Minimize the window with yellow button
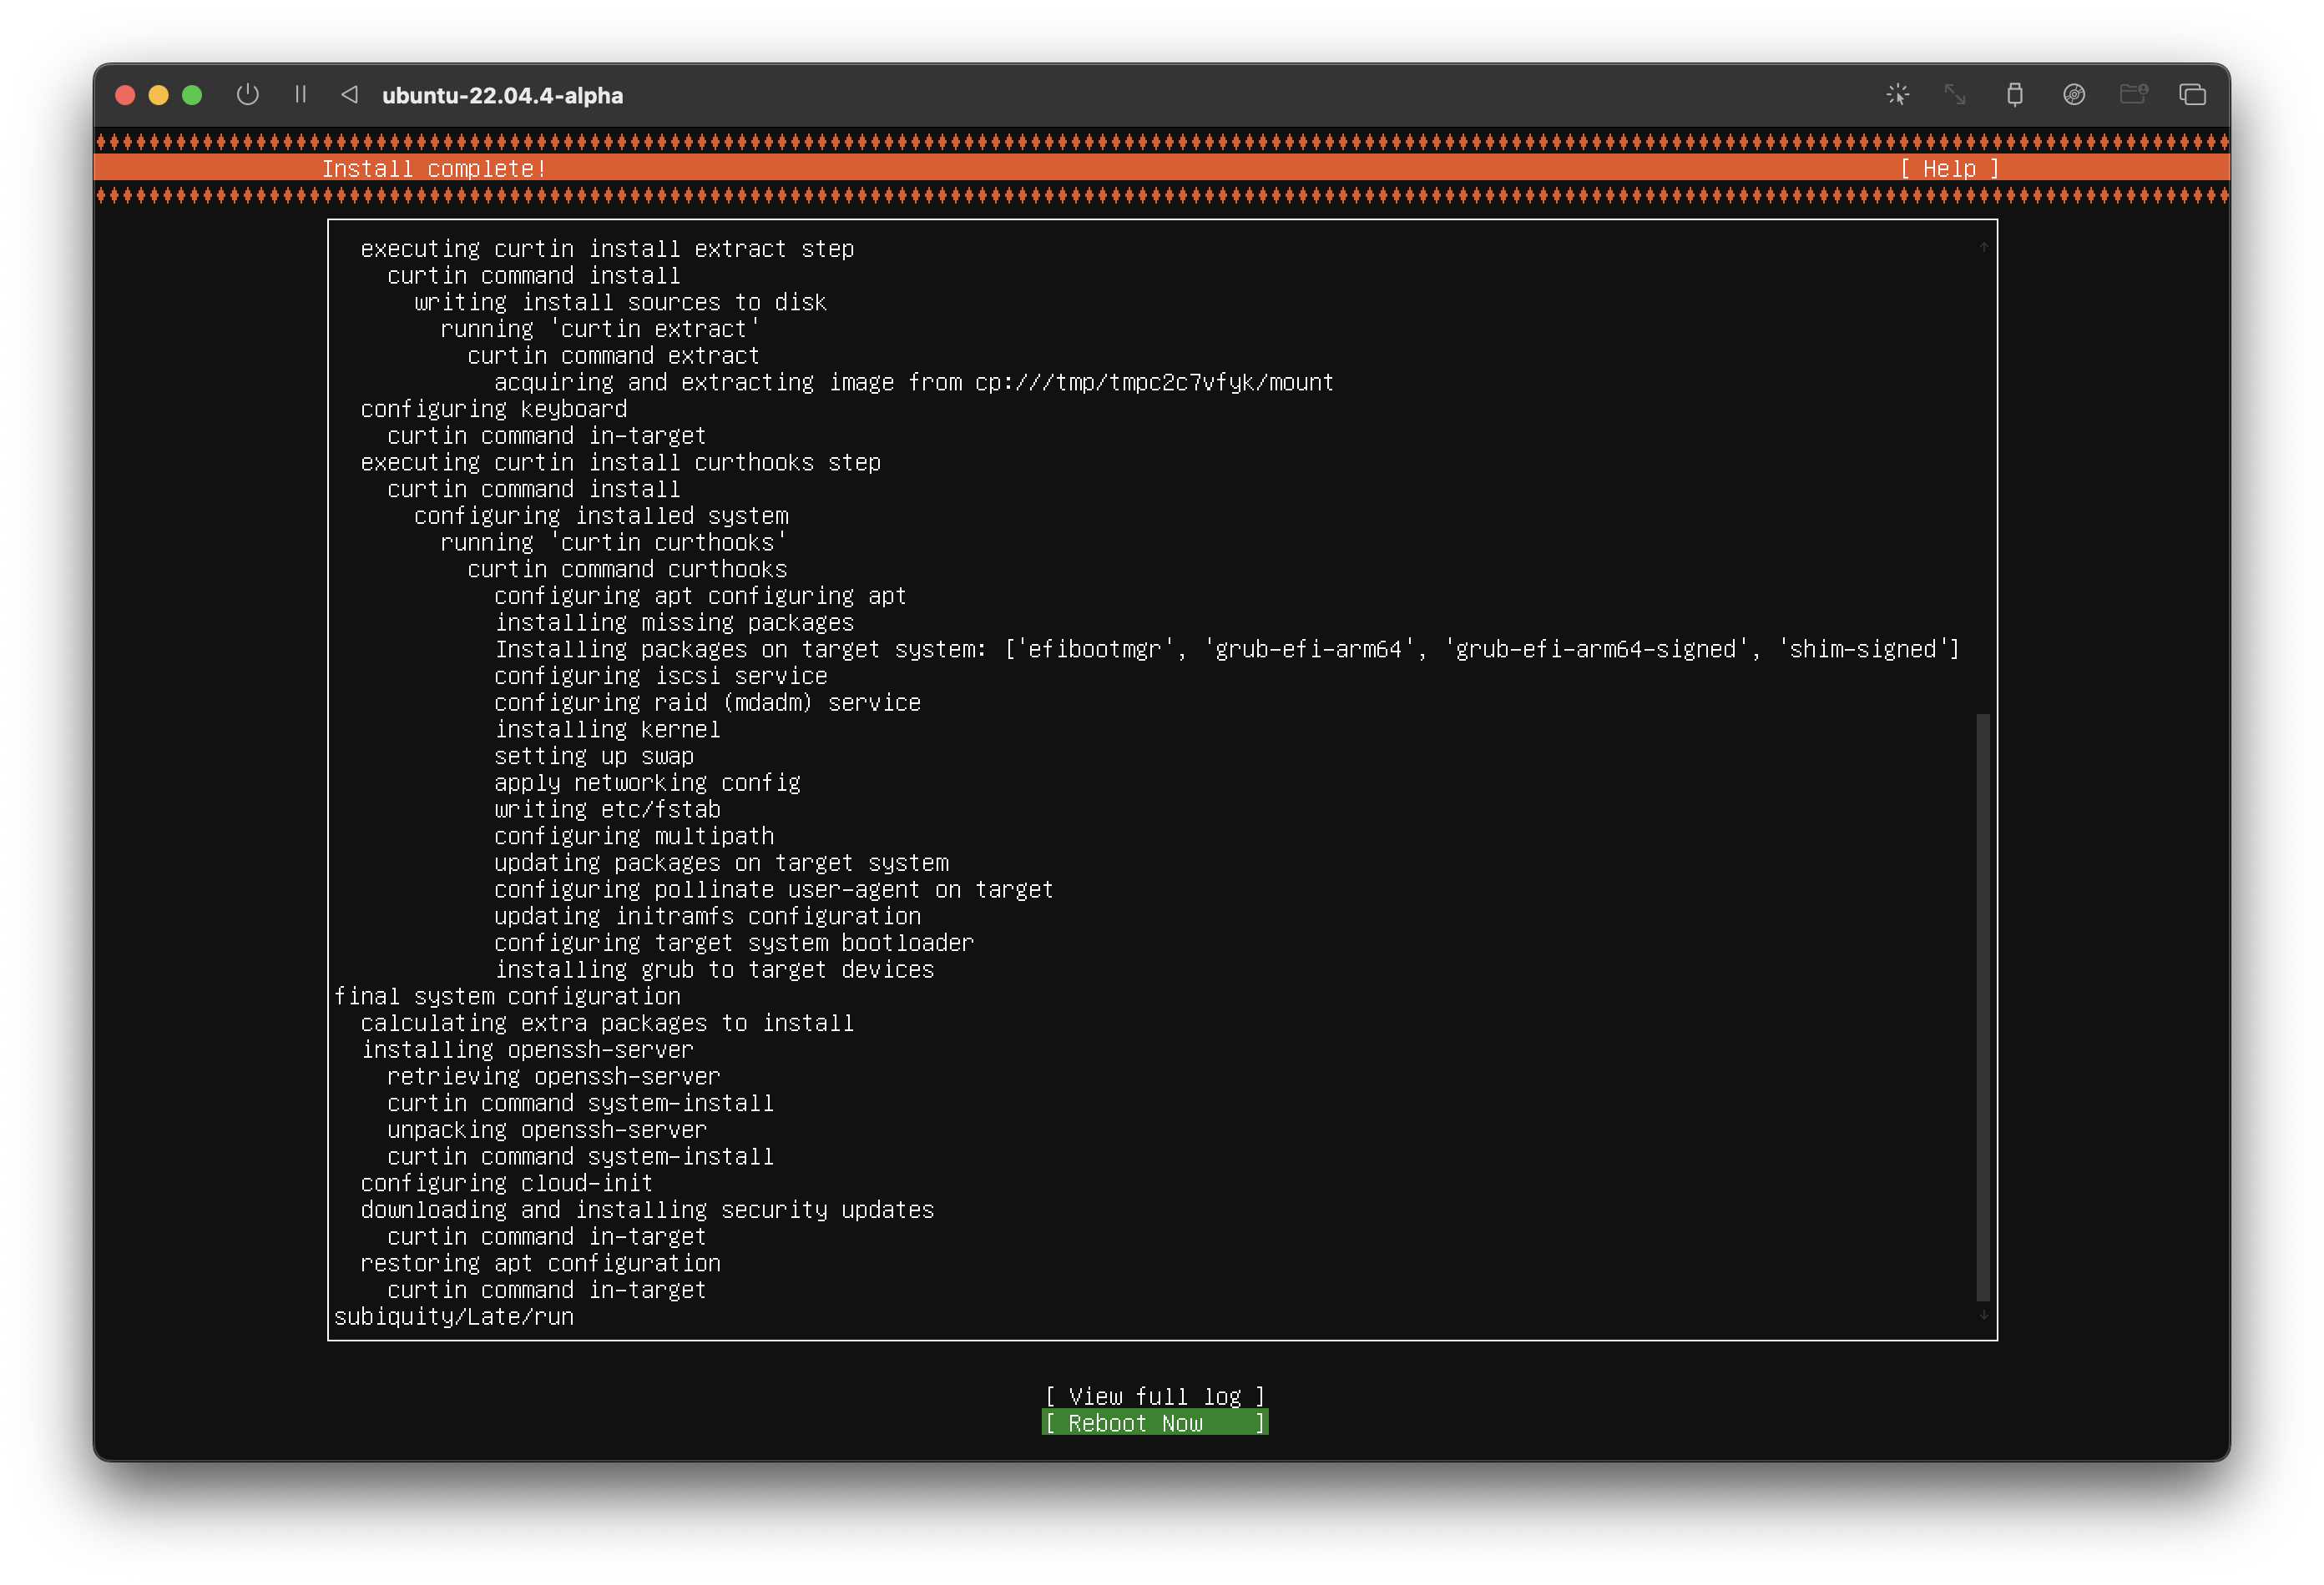 point(158,95)
